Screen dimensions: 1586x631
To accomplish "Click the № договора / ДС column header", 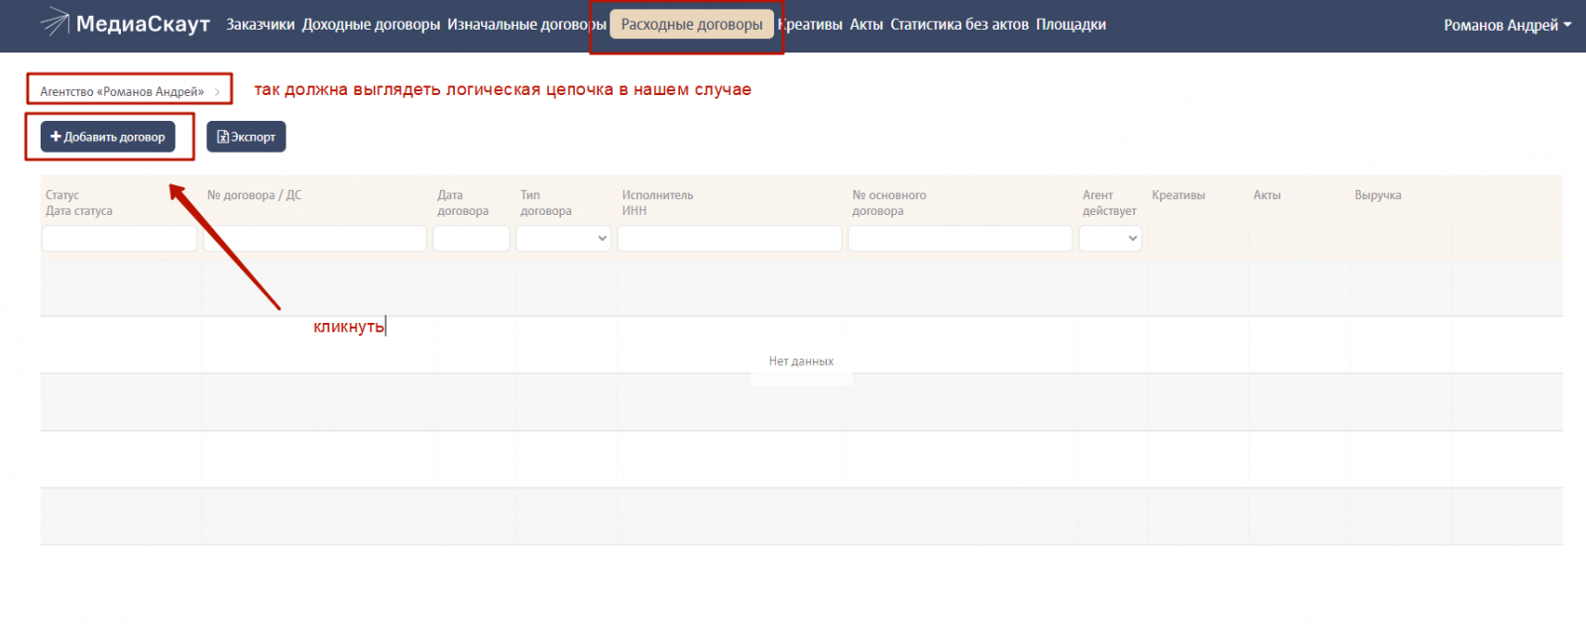I will [254, 195].
